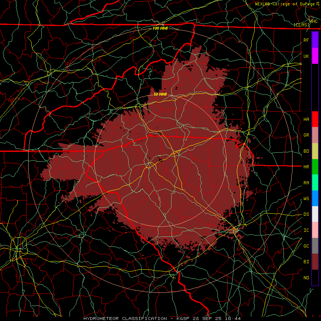Click the BI legend label
Image resolution: width=321 pixels, height=321 pixels.
pos(306,262)
